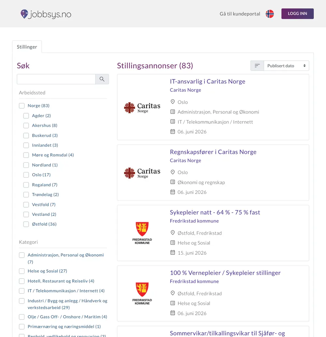Toggle sort direction icon beside Publisert dato
Image resolution: width=326 pixels, height=337 pixels.
(x=257, y=66)
